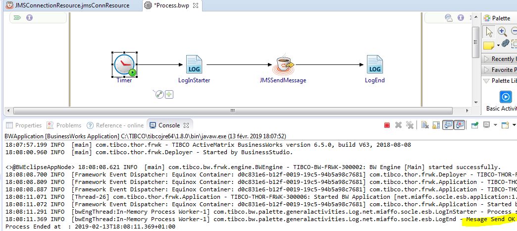Toggle Show Console on standard error

[459, 125]
